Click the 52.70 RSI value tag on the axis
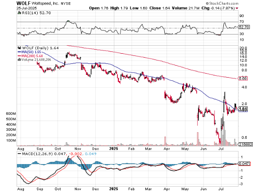 (244, 27)
